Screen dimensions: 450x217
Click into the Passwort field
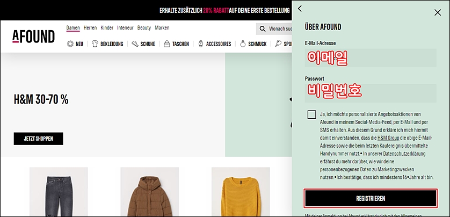(371, 93)
